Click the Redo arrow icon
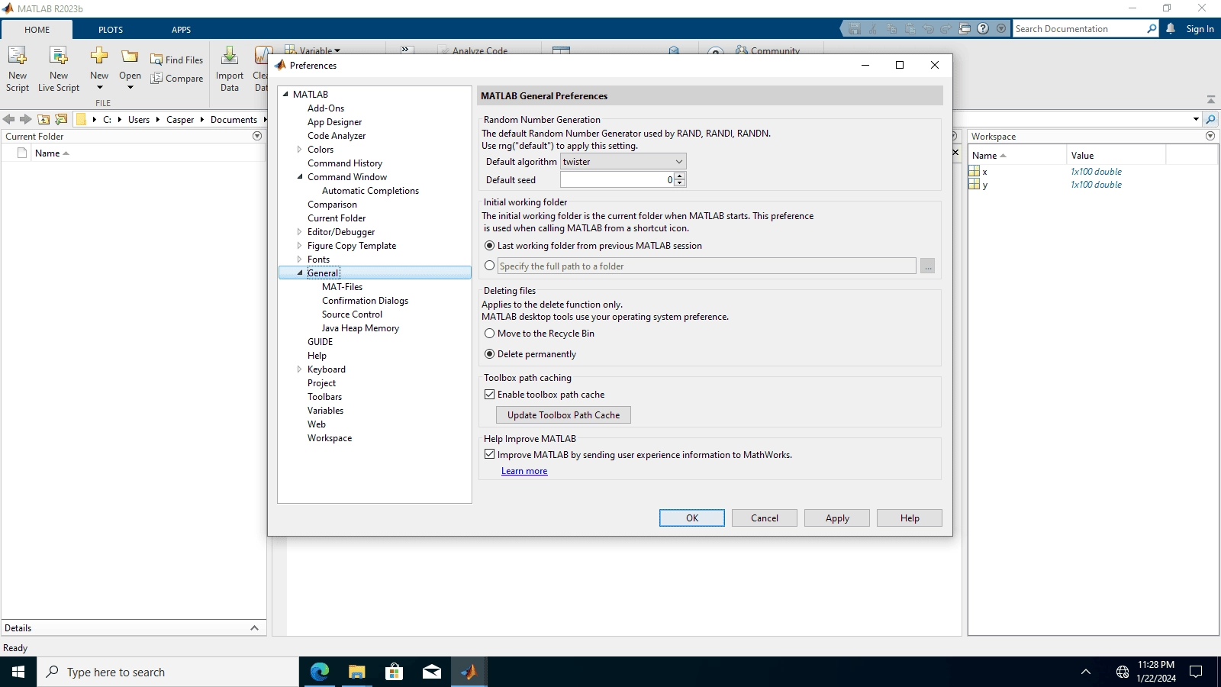1221x687 pixels. point(946,29)
